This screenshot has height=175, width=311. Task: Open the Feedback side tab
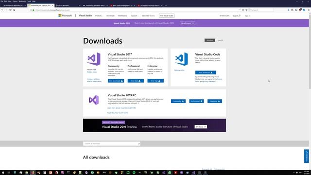(x=307, y=156)
